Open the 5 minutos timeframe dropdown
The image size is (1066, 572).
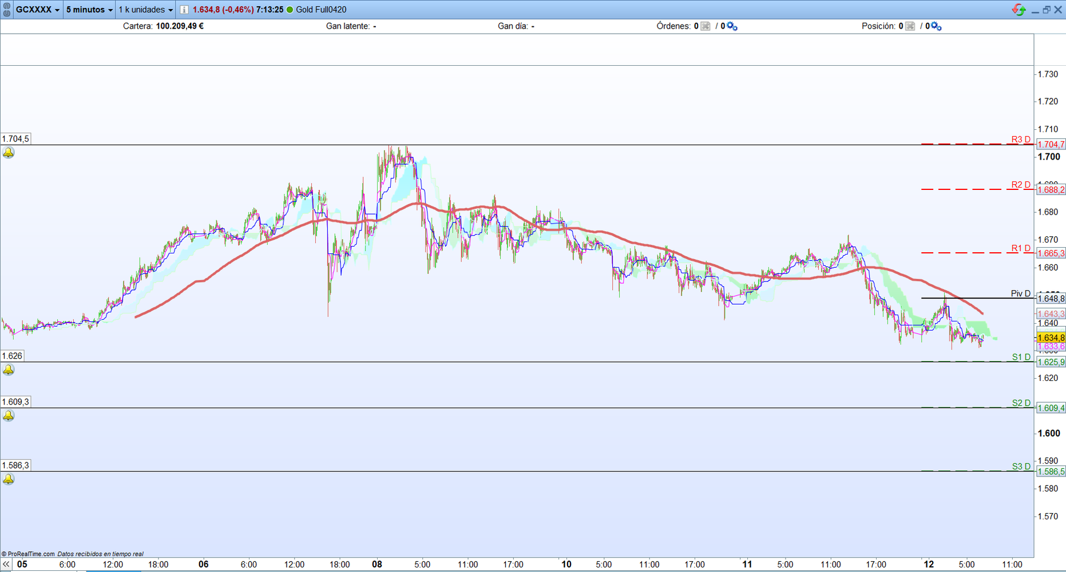[x=89, y=10]
